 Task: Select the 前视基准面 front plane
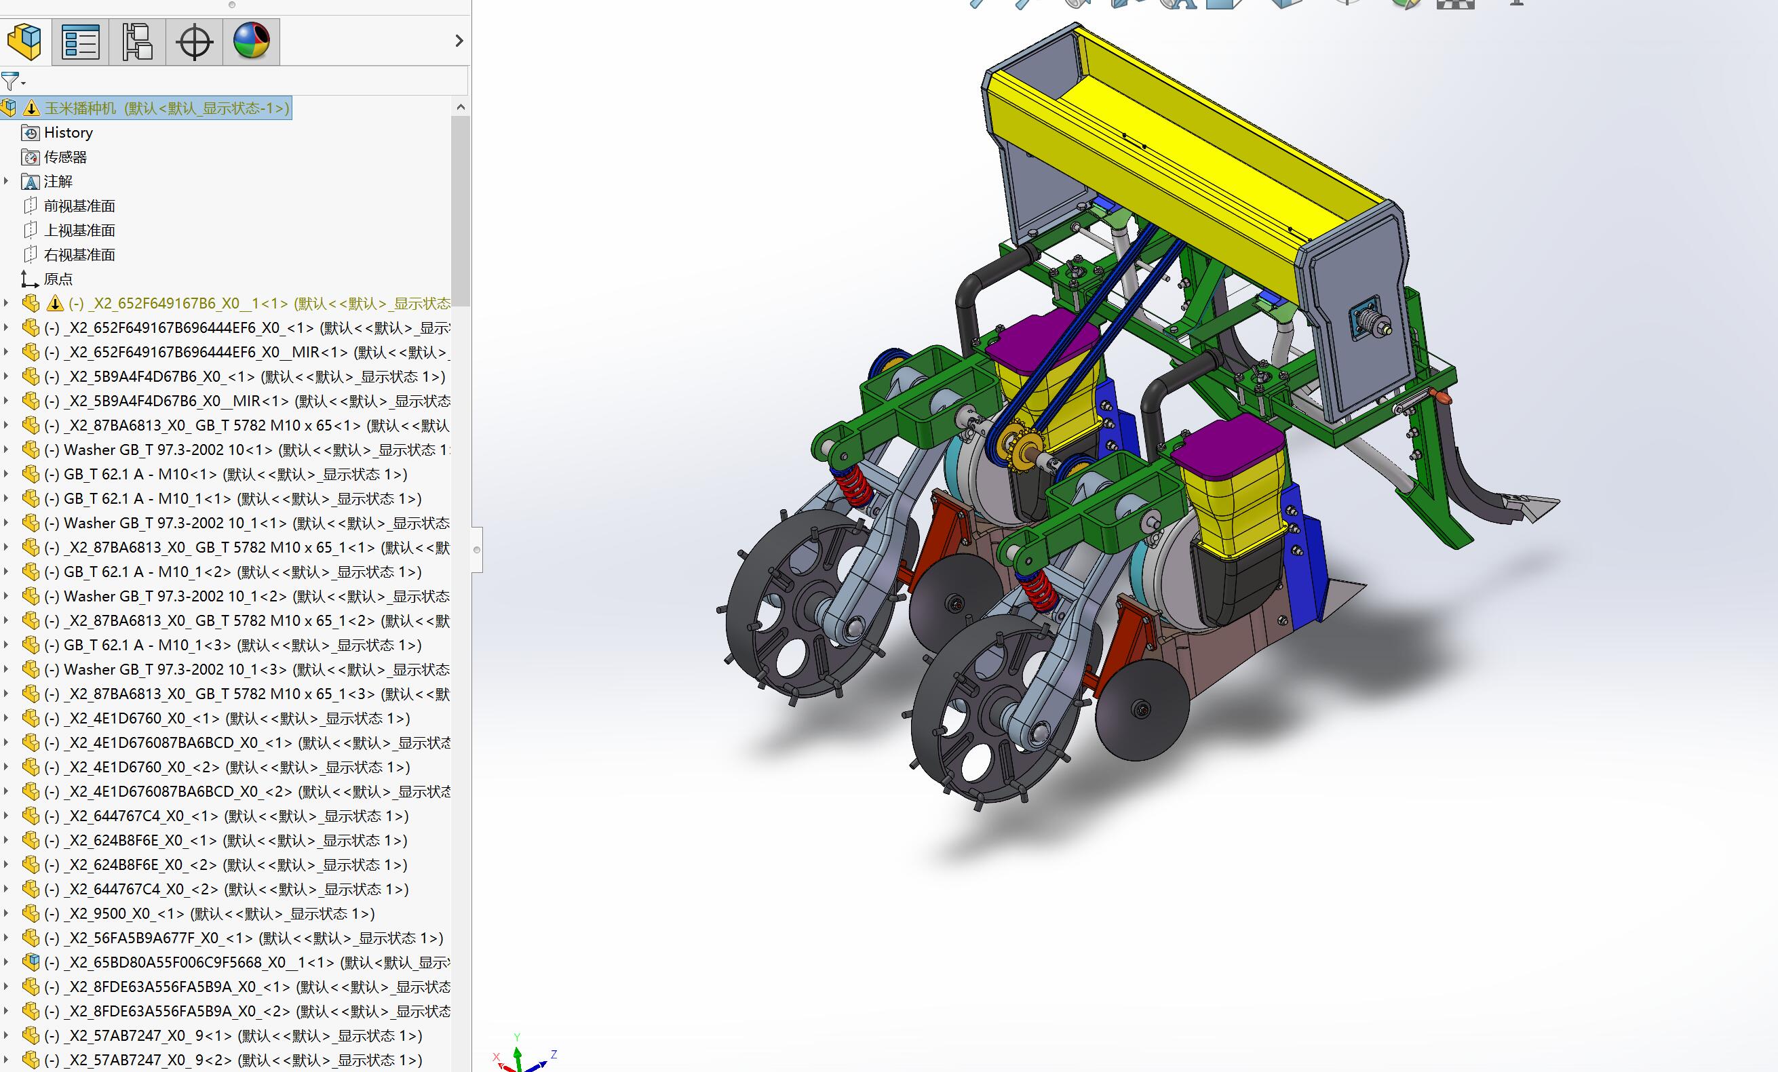click(79, 206)
